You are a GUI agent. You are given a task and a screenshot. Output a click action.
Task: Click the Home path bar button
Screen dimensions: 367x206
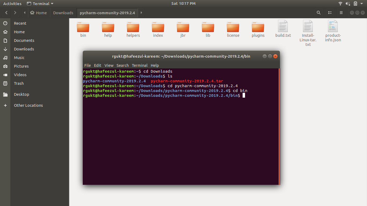[39, 13]
